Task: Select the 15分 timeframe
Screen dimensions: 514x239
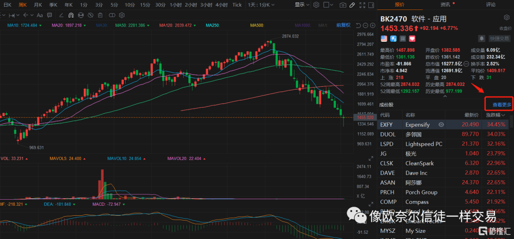Action: [145, 5]
